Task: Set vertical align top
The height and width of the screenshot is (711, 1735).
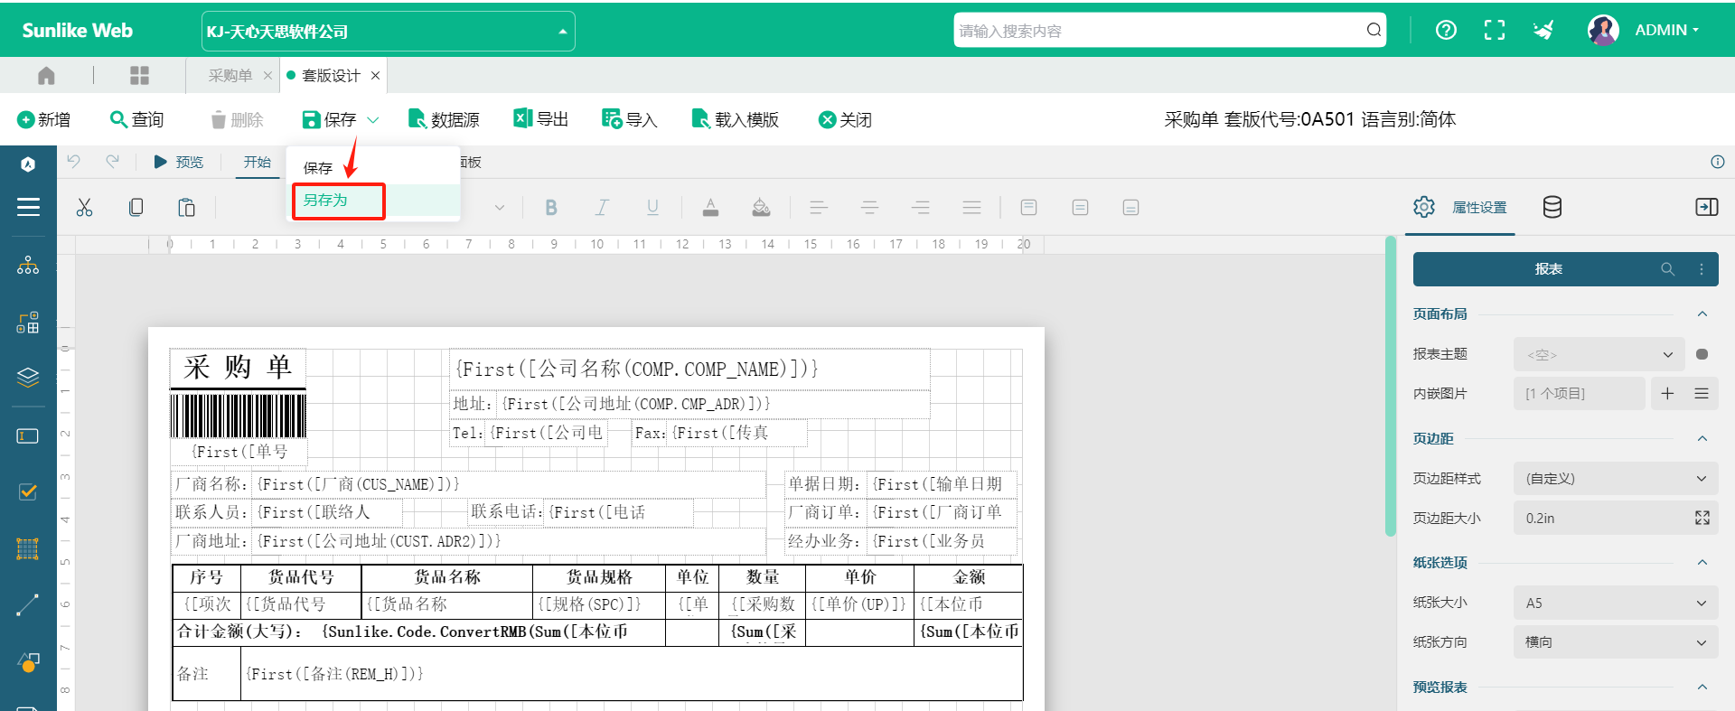Action: [x=1028, y=208]
